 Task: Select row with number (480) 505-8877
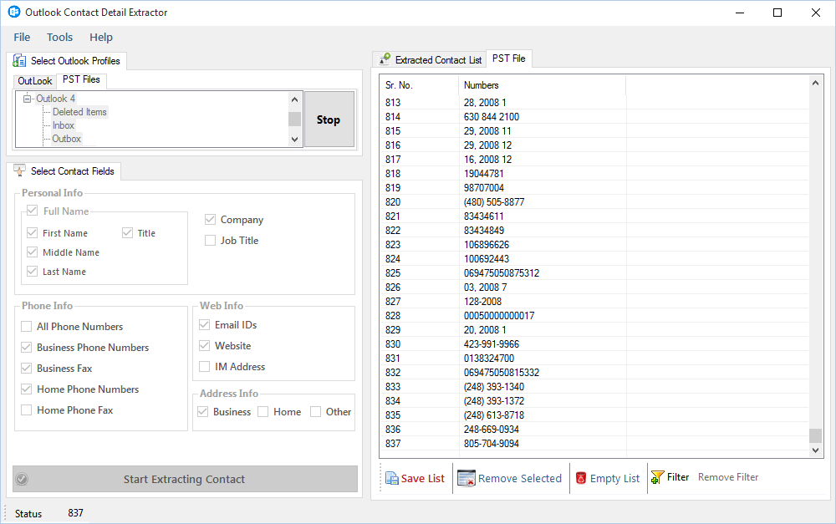pos(594,202)
